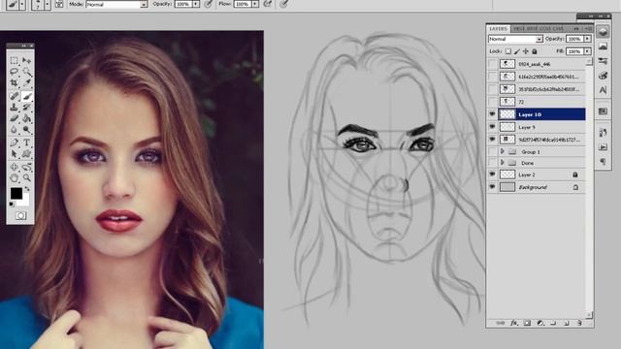Select the Healing Brush tool
The image size is (621, 349).
coord(15,96)
